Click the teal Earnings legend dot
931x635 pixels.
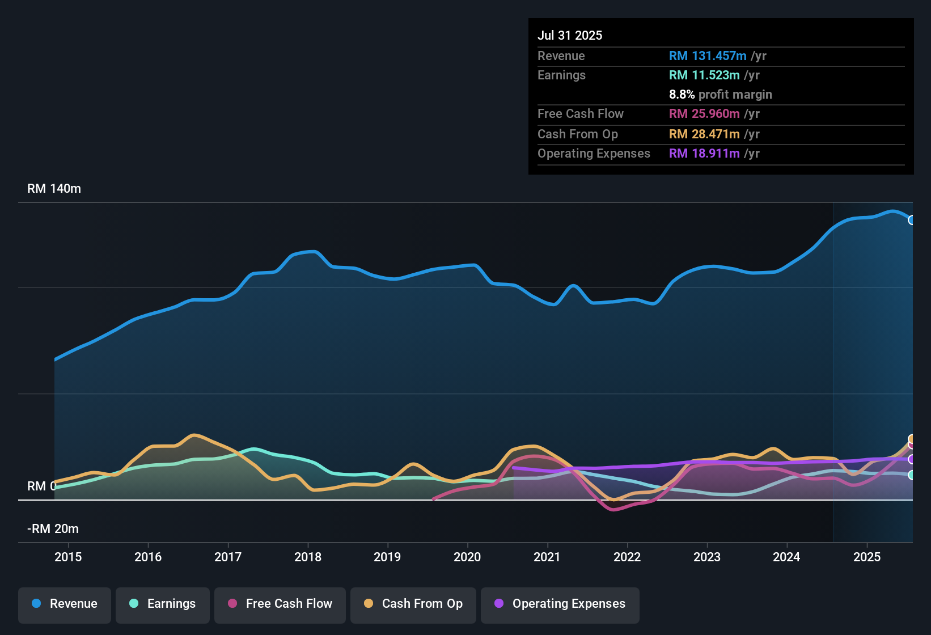134,604
